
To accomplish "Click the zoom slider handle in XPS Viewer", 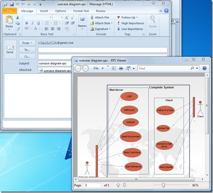I will coord(163,185).
